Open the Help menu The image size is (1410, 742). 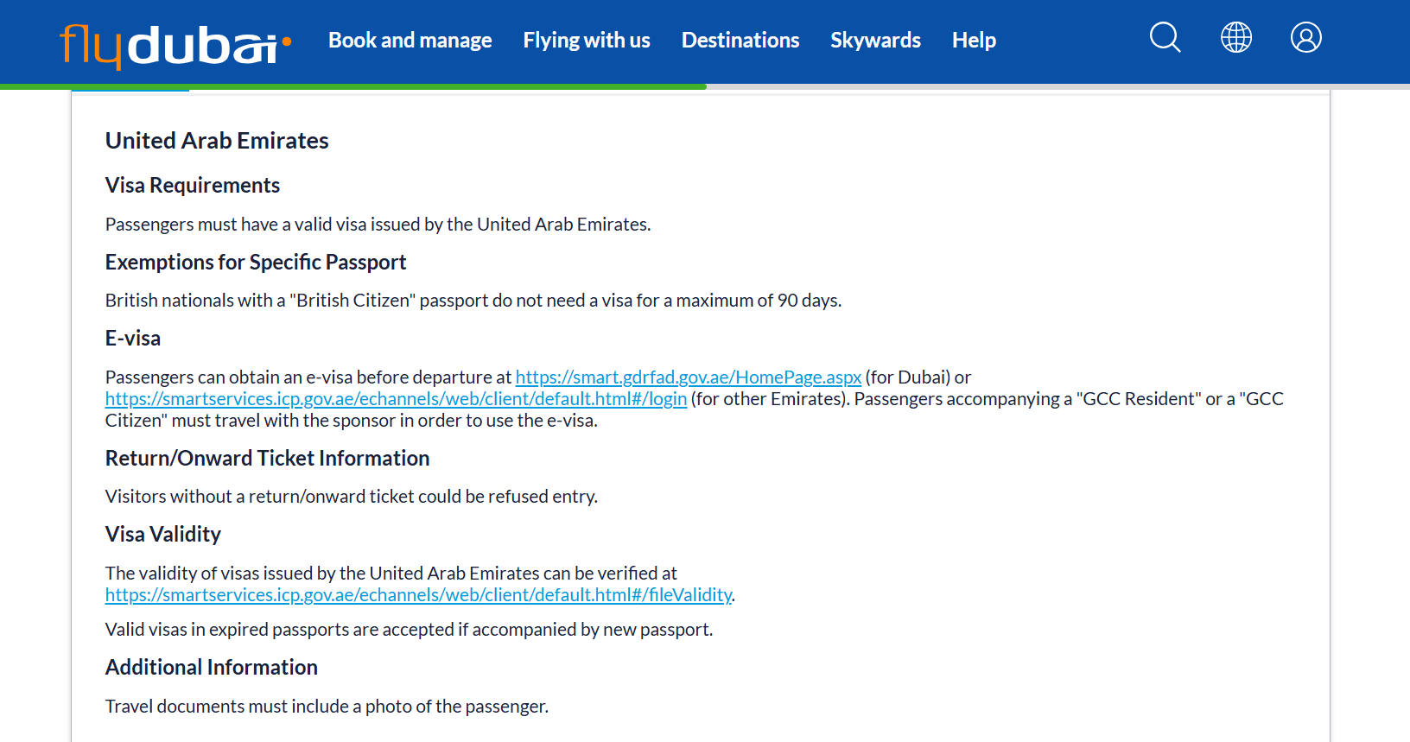click(x=974, y=40)
